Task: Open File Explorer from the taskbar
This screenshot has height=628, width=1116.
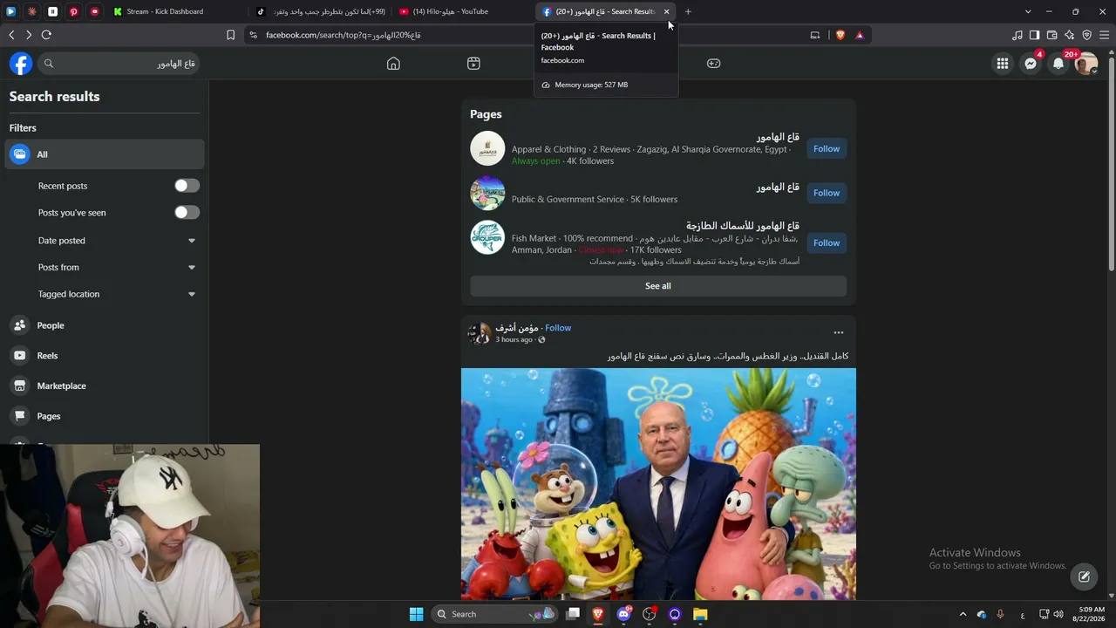Action: point(700,614)
